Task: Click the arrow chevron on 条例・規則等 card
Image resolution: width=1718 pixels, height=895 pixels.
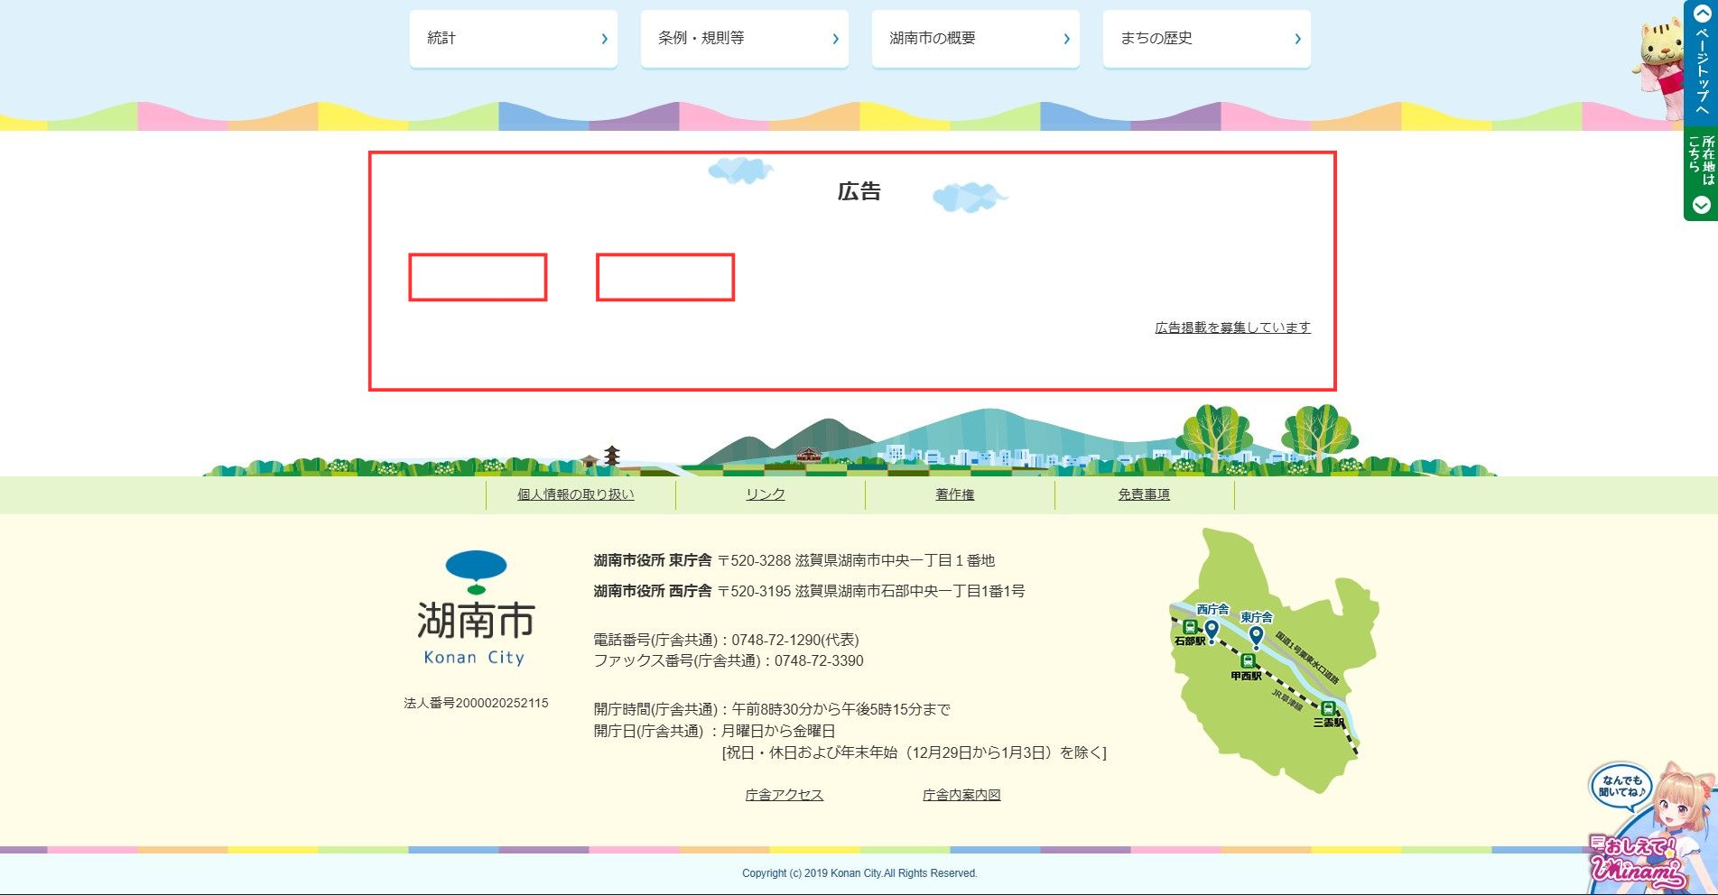Action: click(836, 39)
